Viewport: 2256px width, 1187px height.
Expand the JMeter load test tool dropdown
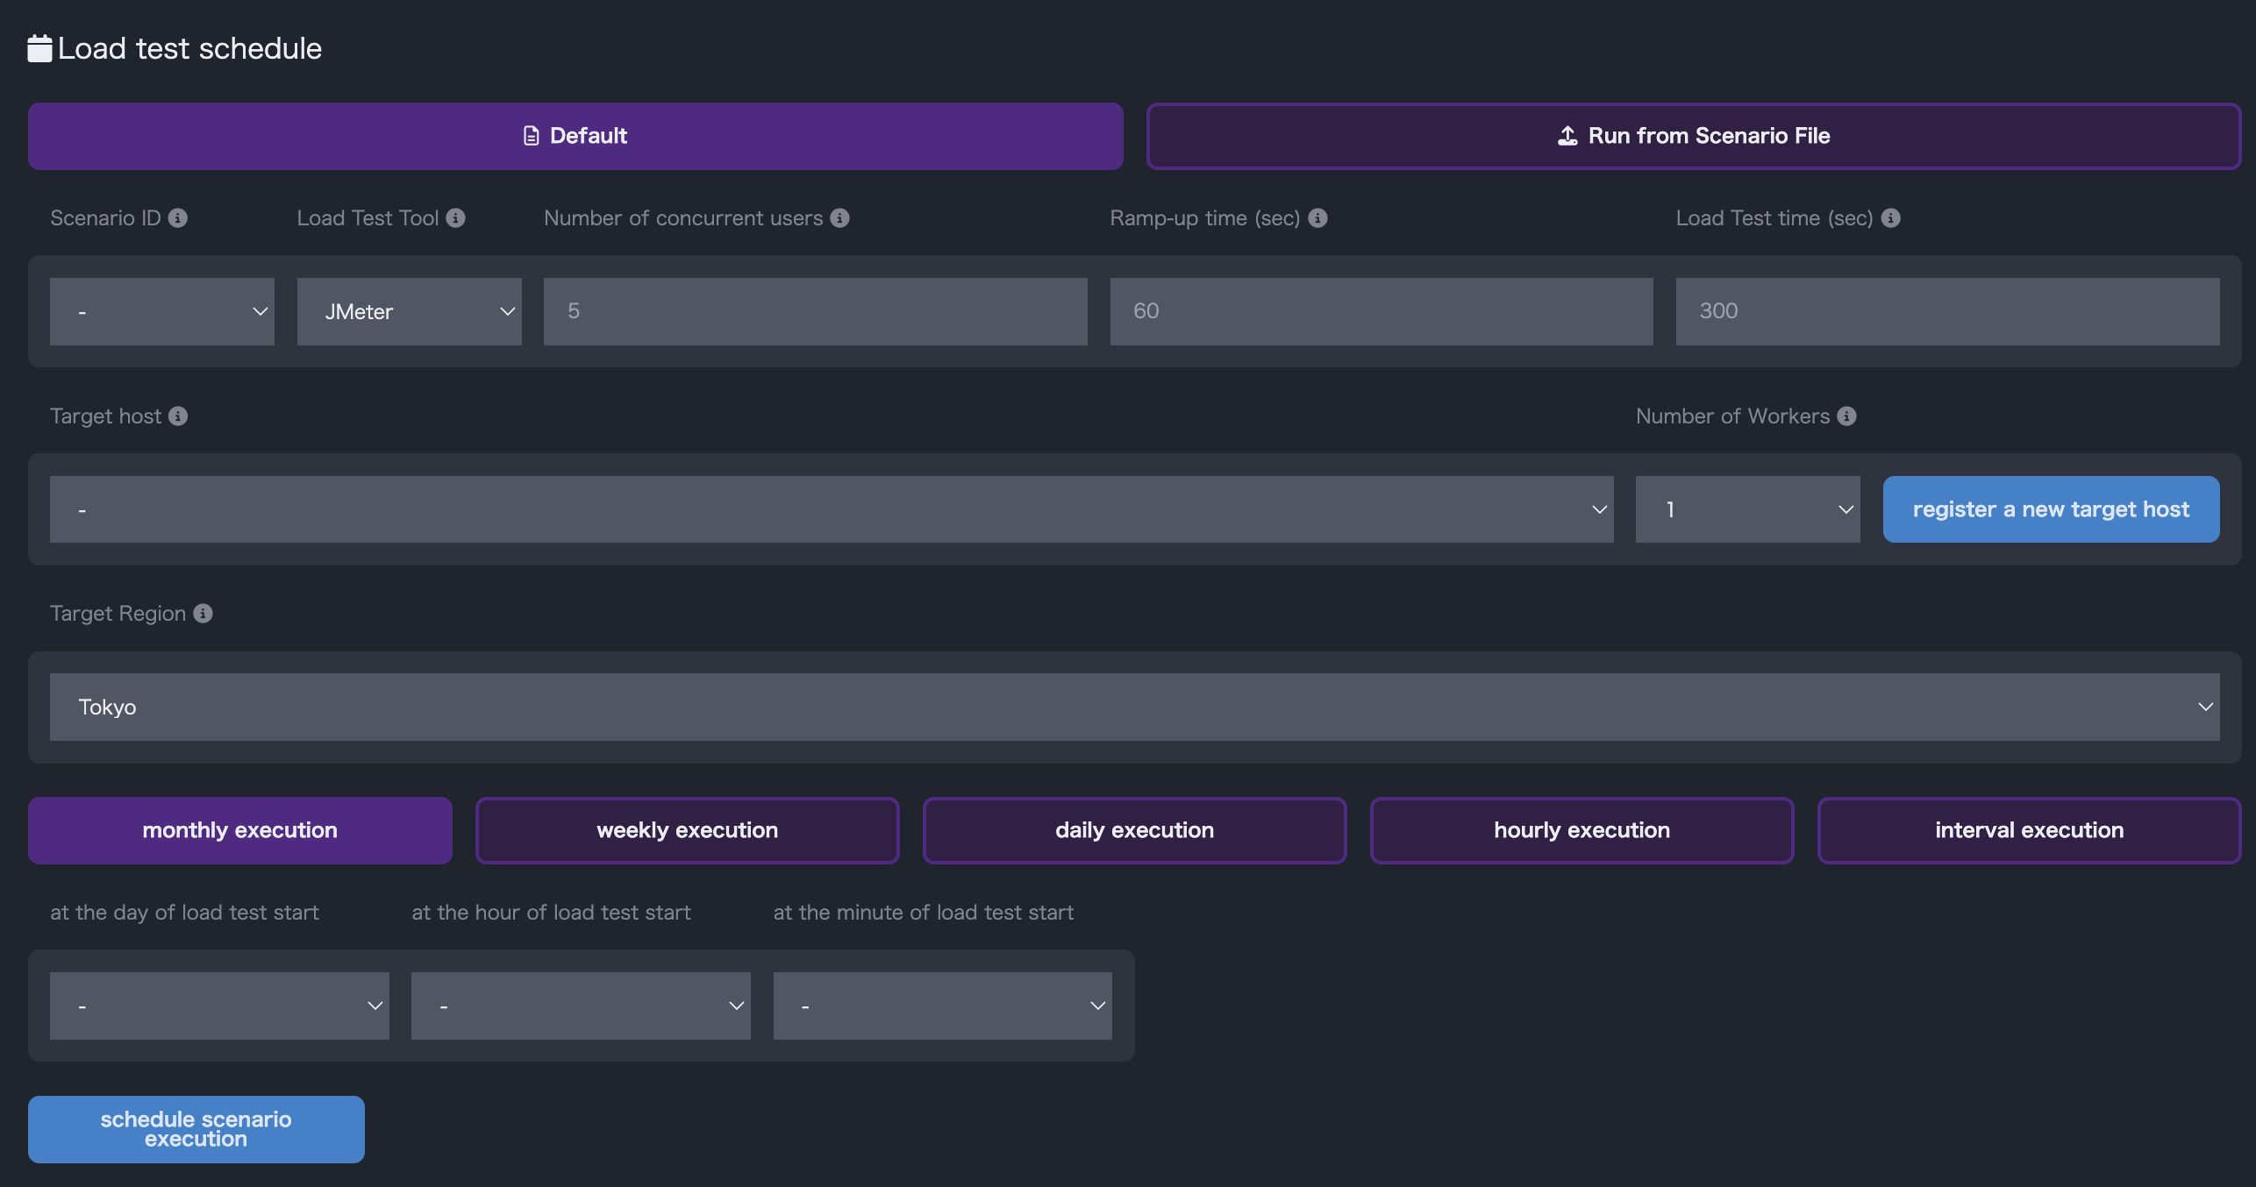(x=409, y=312)
